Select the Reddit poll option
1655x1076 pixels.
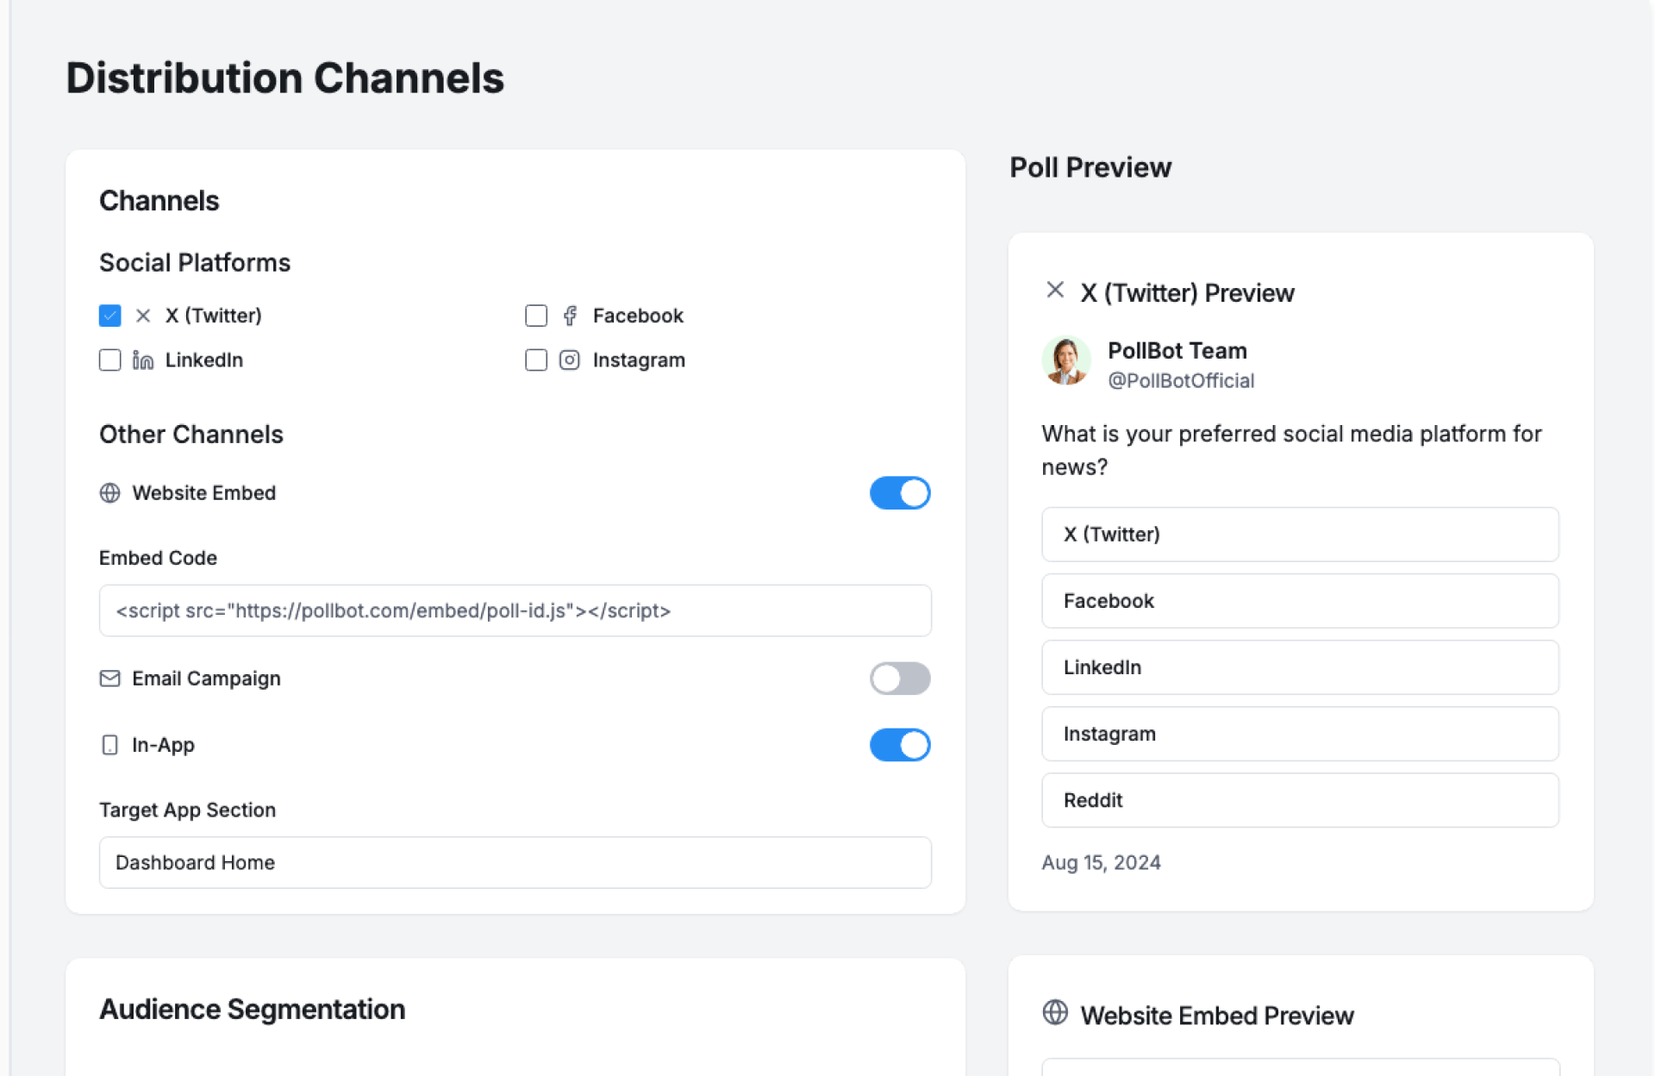(x=1300, y=800)
